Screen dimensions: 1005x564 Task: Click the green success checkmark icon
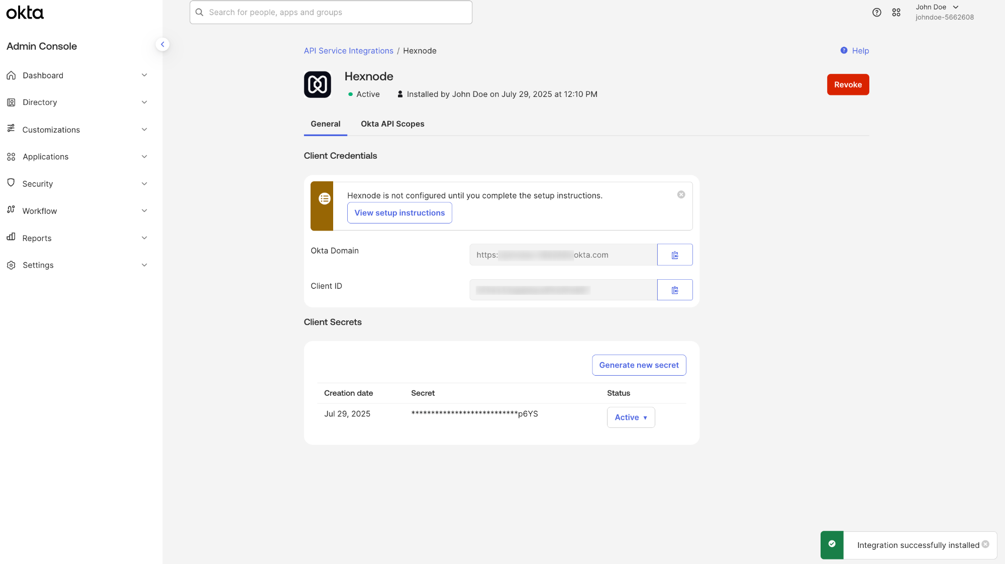pyautogui.click(x=832, y=544)
